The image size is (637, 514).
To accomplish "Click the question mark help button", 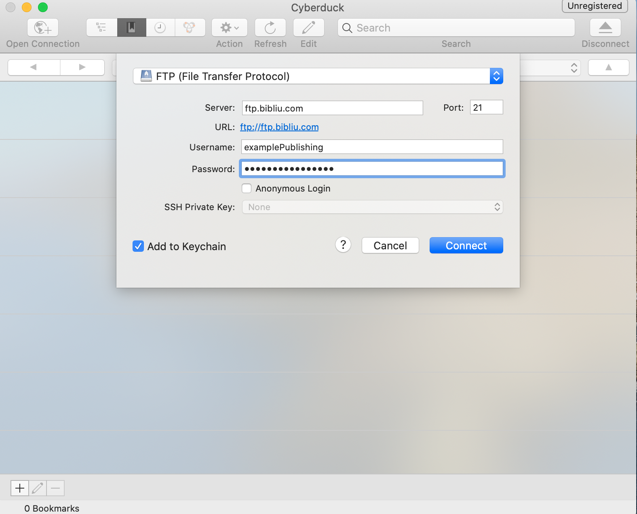I will [343, 244].
